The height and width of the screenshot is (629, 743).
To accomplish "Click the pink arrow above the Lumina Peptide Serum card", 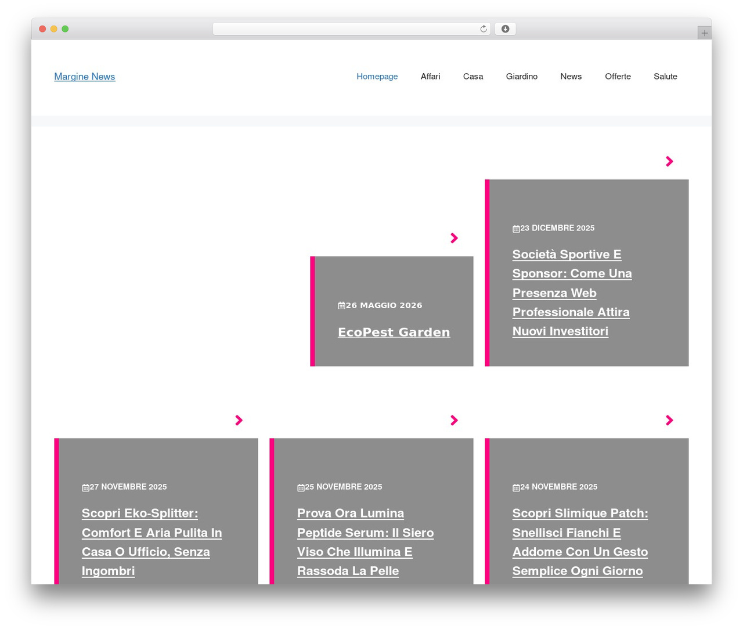I will coord(454,420).
